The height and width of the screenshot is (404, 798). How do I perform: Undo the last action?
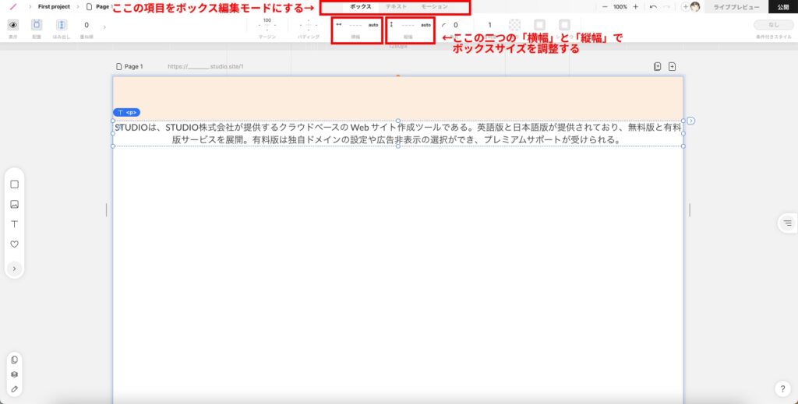[654, 7]
